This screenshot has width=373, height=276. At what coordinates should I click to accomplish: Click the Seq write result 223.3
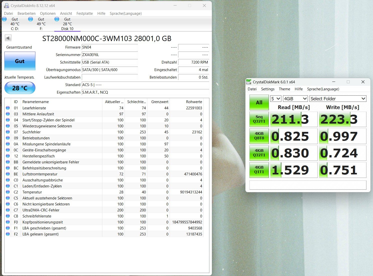click(x=342, y=119)
